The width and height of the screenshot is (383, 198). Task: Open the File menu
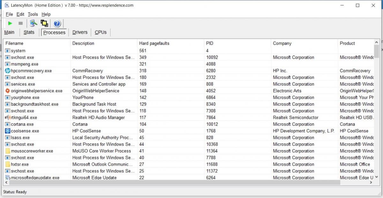(9, 14)
